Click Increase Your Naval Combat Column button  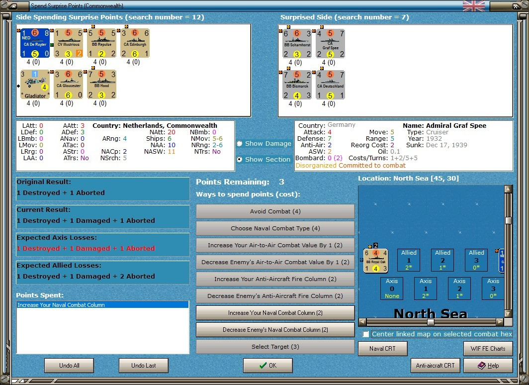275,313
